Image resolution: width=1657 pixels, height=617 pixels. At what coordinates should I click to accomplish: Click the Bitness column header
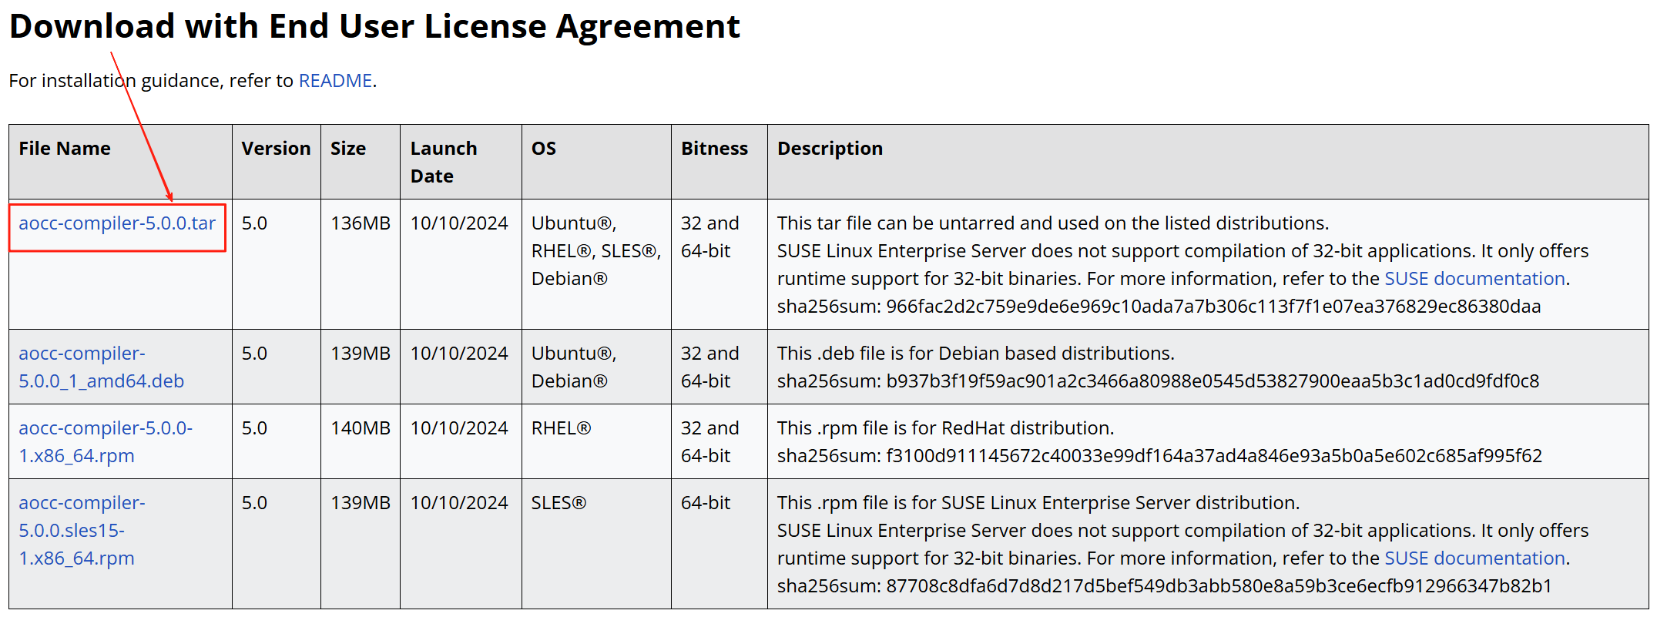point(714,149)
